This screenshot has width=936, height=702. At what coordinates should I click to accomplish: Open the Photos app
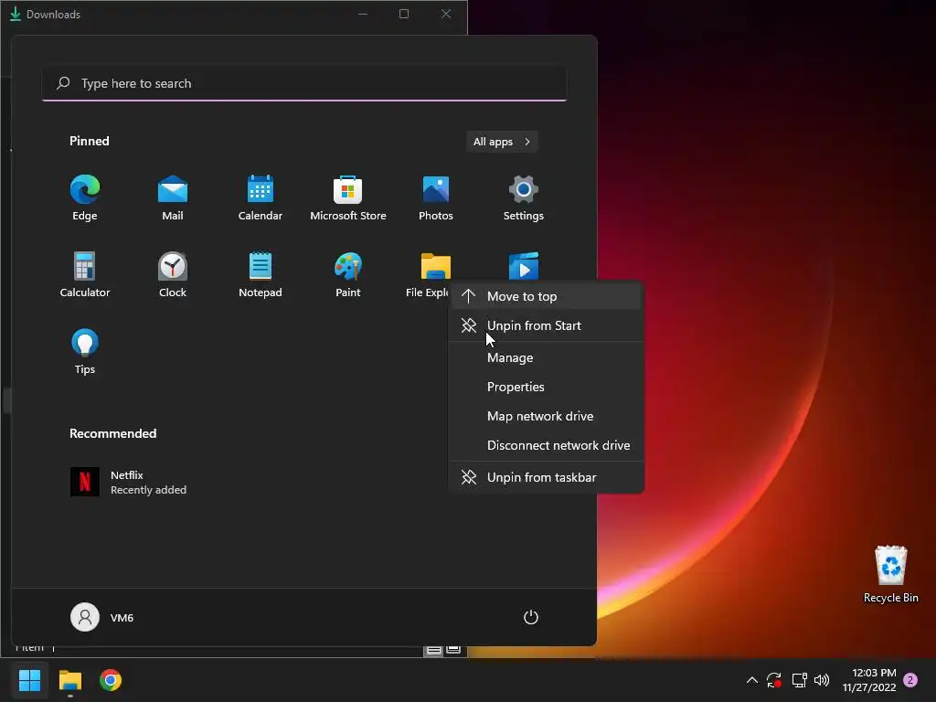click(436, 197)
